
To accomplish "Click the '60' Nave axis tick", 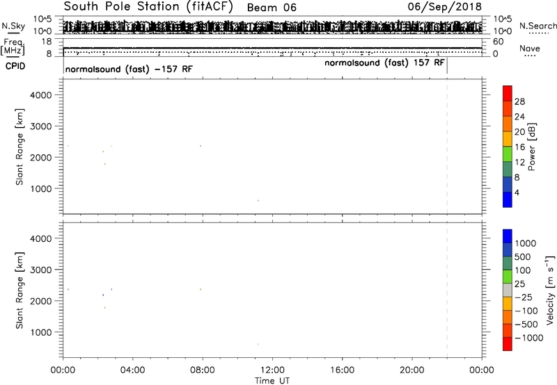I will coord(499,42).
